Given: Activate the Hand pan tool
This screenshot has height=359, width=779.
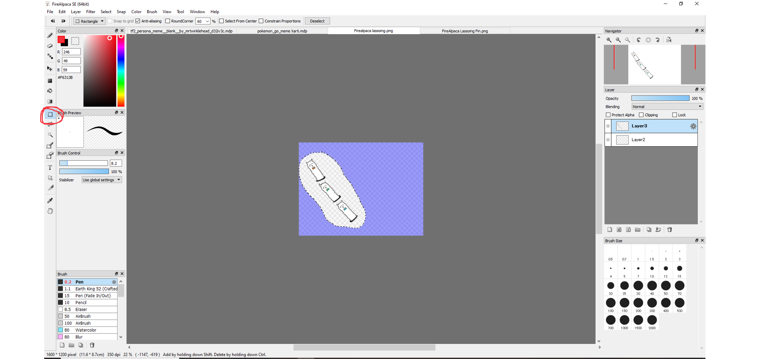Looking at the screenshot, I should [50, 211].
